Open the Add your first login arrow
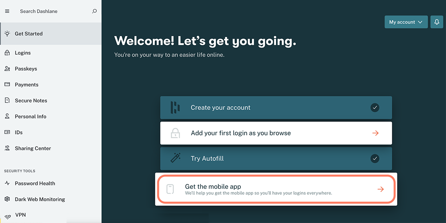Image resolution: width=446 pixels, height=223 pixels. (x=376, y=133)
